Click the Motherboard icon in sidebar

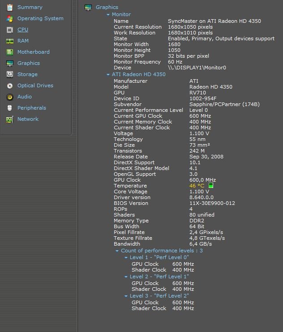[x=9, y=52]
